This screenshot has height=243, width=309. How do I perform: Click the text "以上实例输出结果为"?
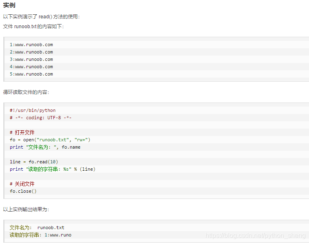pos(26,209)
